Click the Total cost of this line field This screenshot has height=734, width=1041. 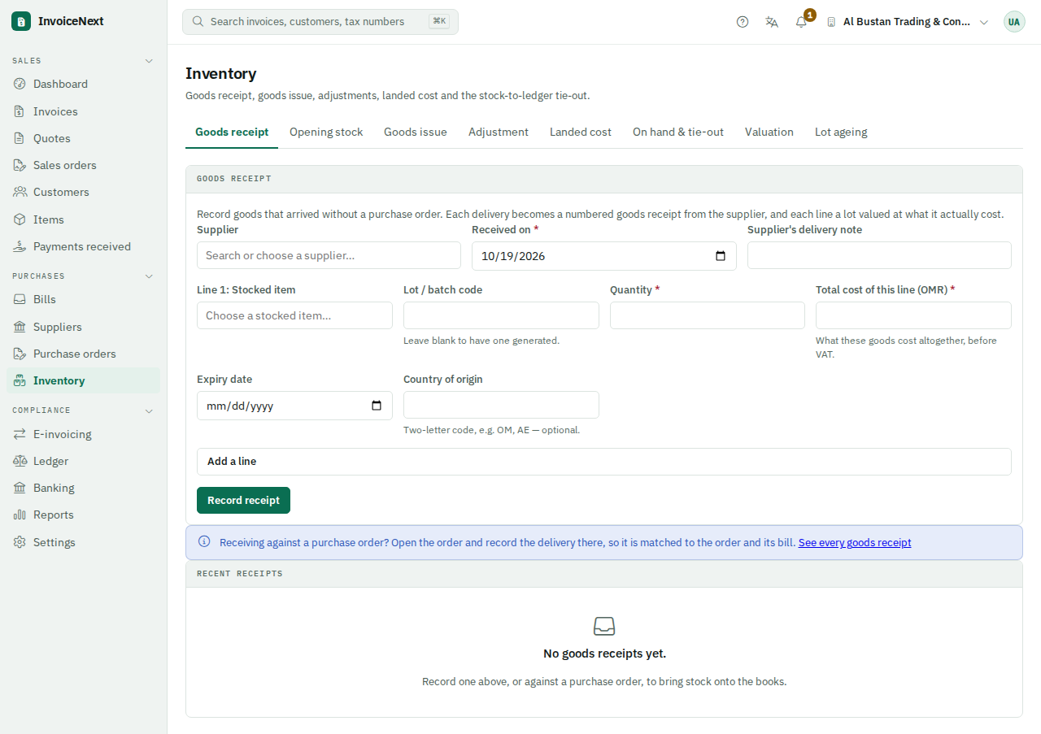[x=913, y=315]
